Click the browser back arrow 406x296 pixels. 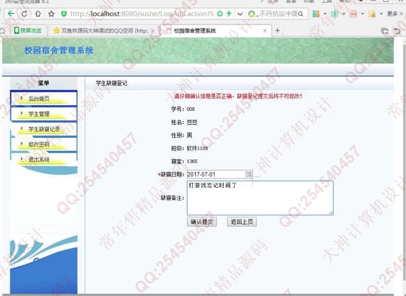coord(11,14)
